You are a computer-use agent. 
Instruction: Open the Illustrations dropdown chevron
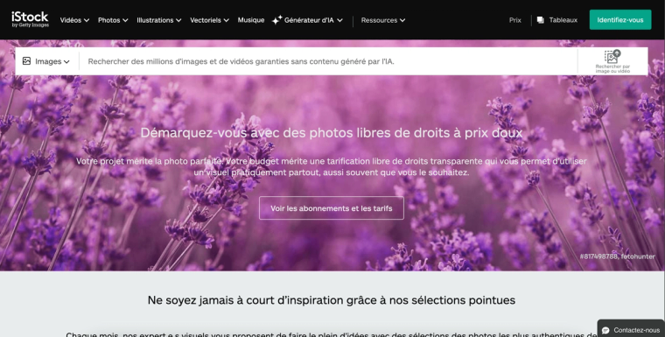[x=178, y=20]
